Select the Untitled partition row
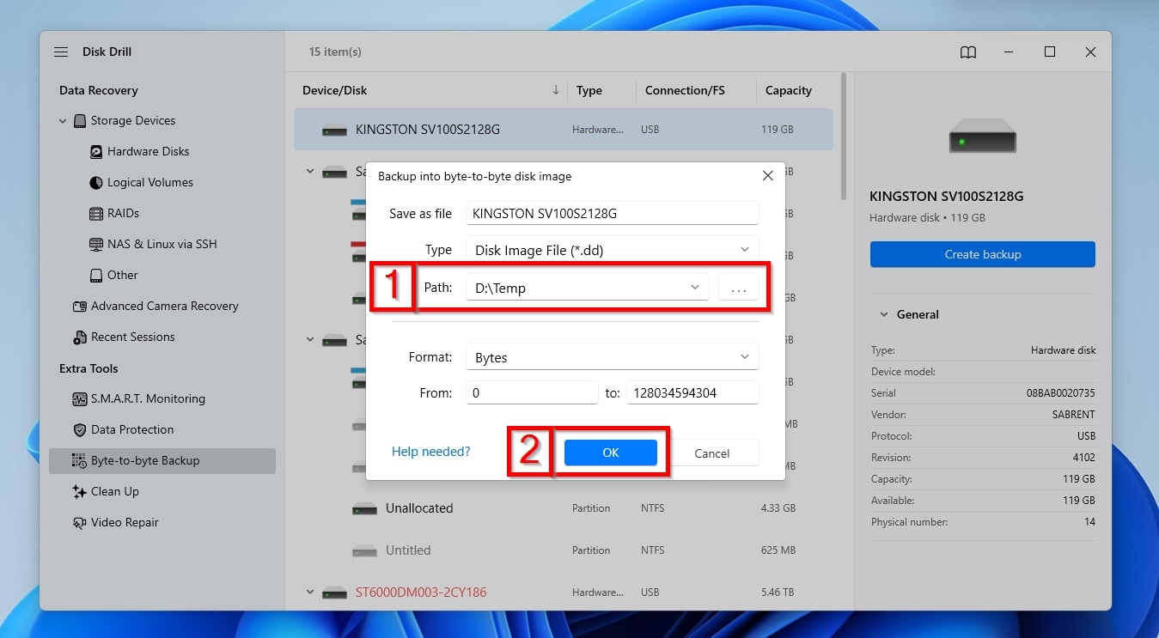Screen dimensions: 1159x638 pyautogui.click(x=563, y=550)
